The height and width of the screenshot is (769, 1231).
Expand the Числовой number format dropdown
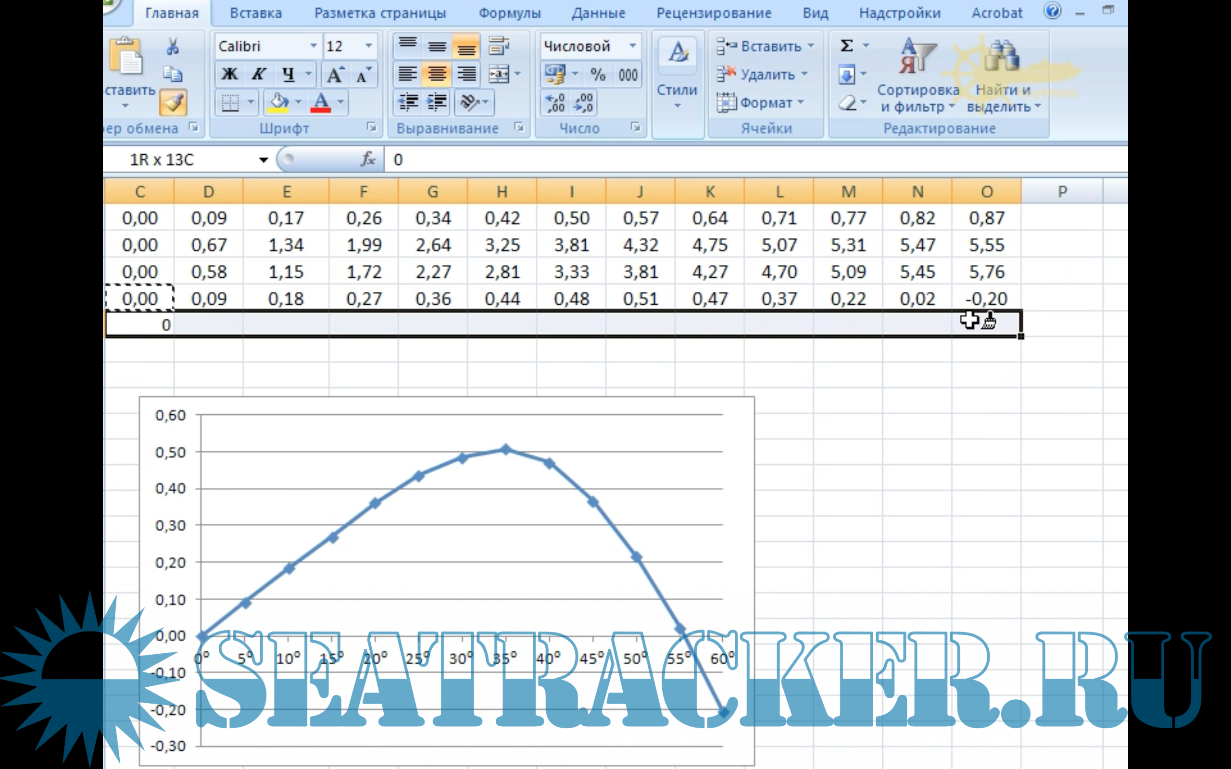tap(632, 46)
